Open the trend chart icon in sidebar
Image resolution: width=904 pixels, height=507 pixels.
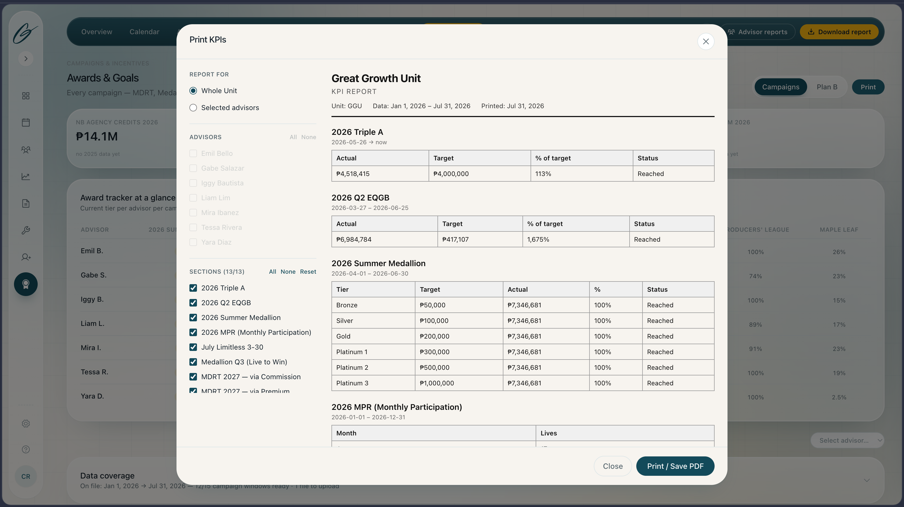pos(26,177)
